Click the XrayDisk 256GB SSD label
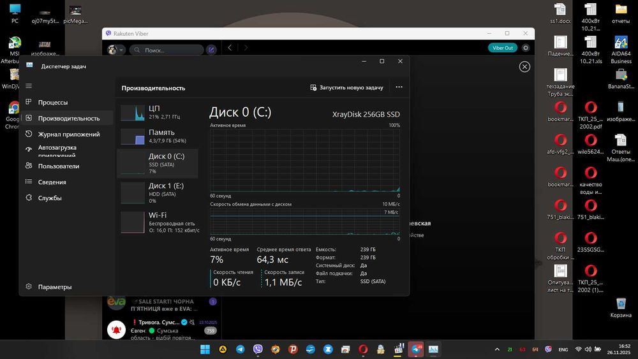 tap(366, 114)
